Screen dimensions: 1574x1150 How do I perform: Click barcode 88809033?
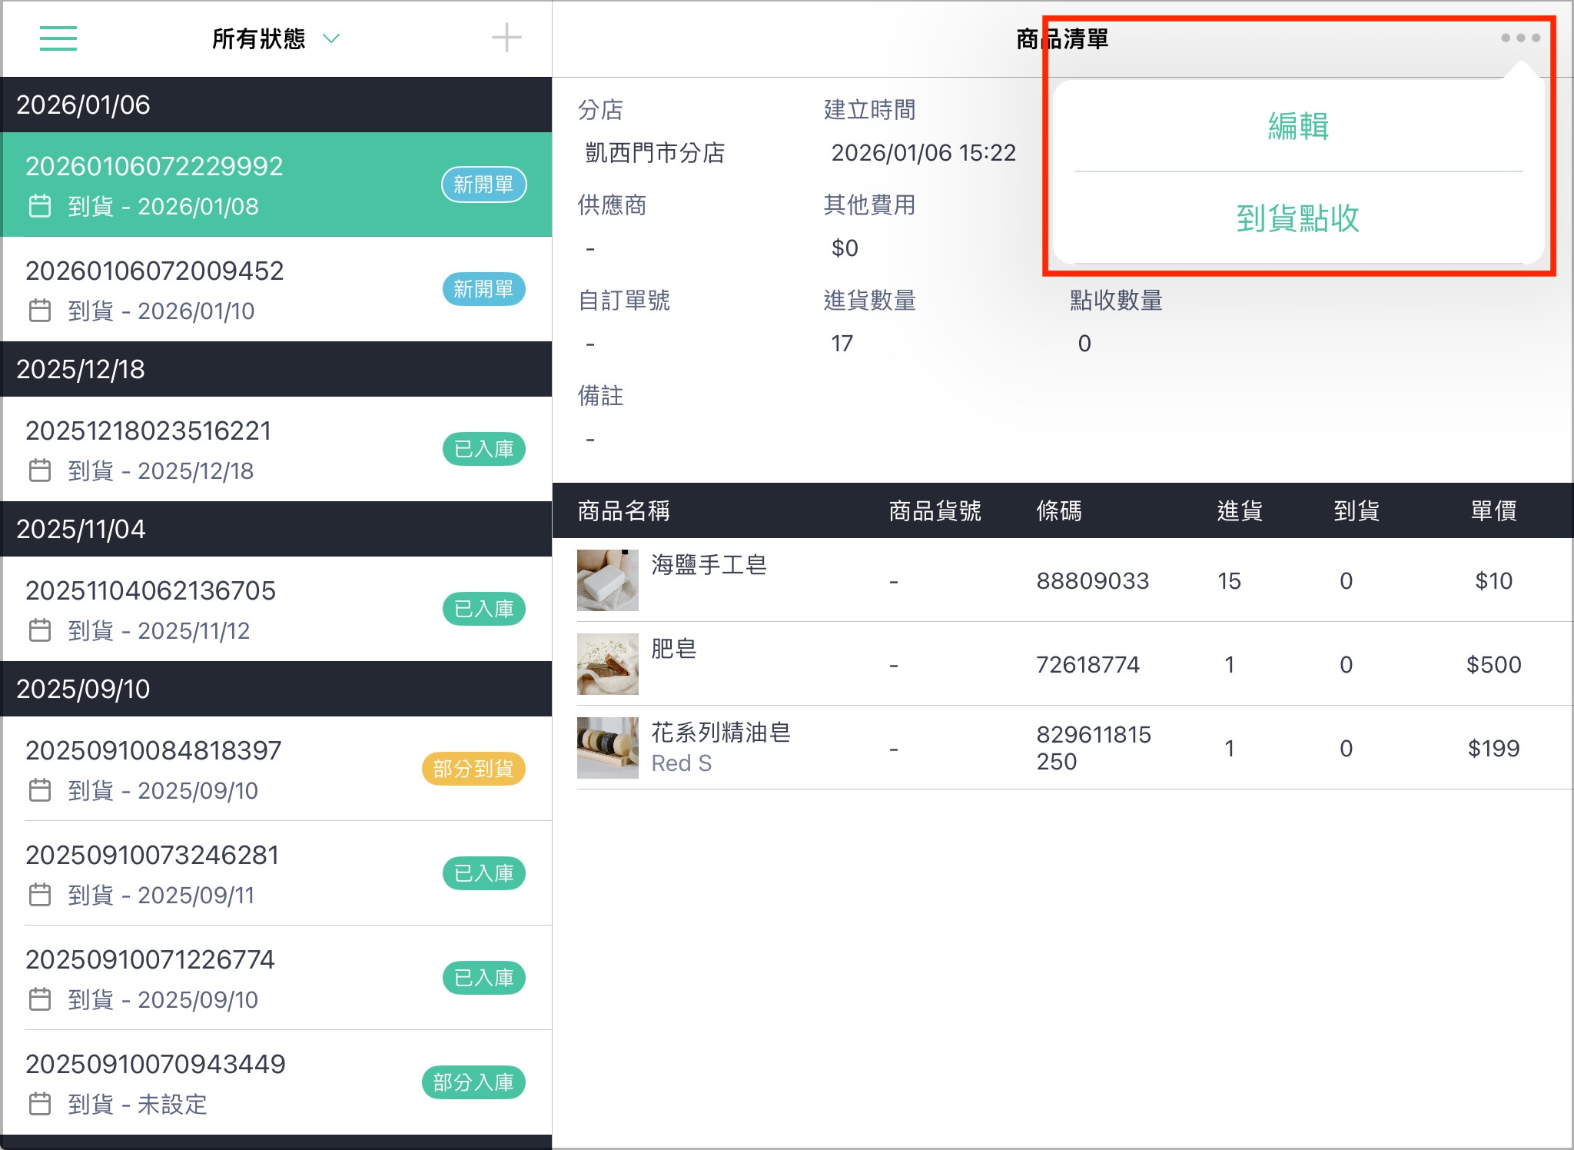coord(1092,581)
